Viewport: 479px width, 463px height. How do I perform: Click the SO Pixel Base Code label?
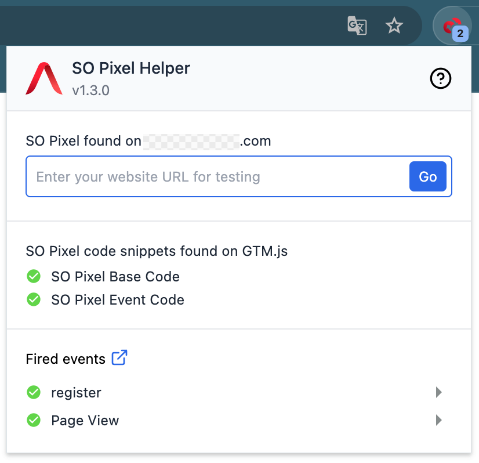(x=115, y=277)
